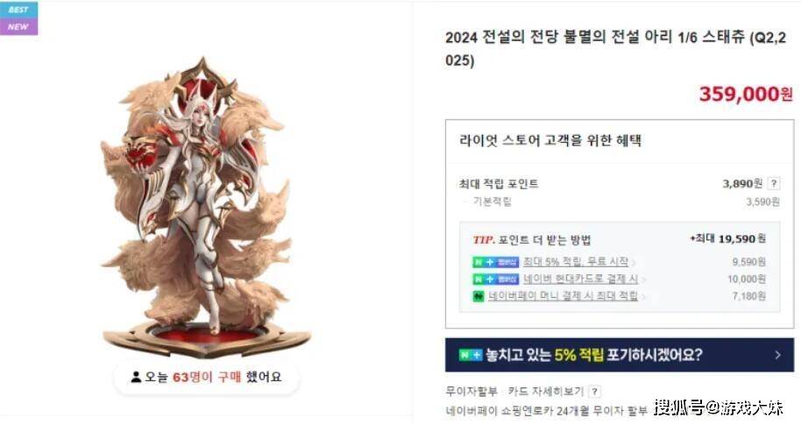Click the Naver Plus membership icon beside 최대 5% 적립
The width and height of the screenshot is (801, 425).
tap(495, 263)
